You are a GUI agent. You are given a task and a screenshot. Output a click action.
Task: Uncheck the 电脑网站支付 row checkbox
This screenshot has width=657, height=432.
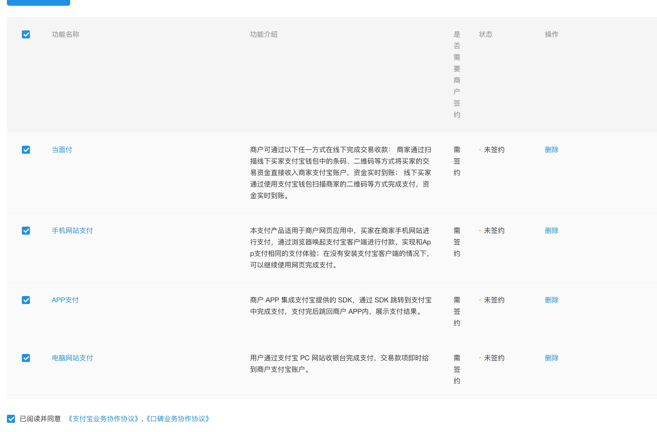[x=26, y=358]
